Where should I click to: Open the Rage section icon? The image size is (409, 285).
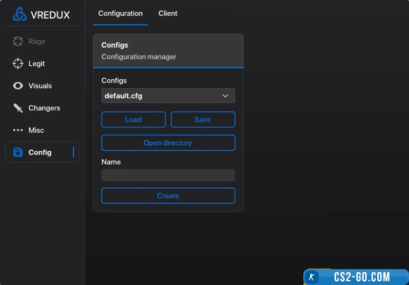[18, 41]
